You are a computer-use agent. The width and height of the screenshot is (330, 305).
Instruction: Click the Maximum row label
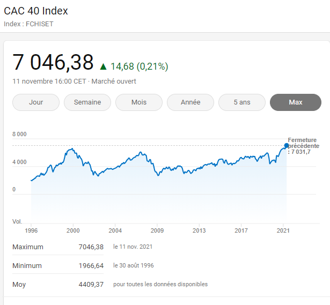click(28, 247)
